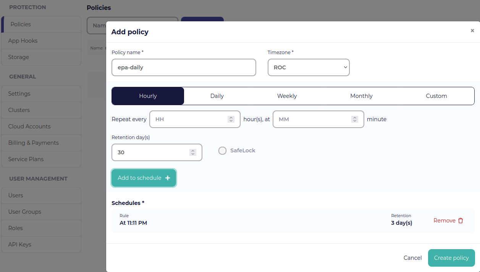Screen dimensions: 480x272
Task: Open the Timezone dropdown showing ROC
Action: coord(309,67)
